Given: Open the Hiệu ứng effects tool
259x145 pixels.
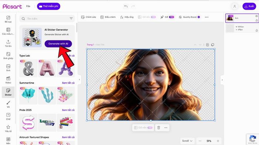Looking at the screenshot, I should click(x=127, y=17).
